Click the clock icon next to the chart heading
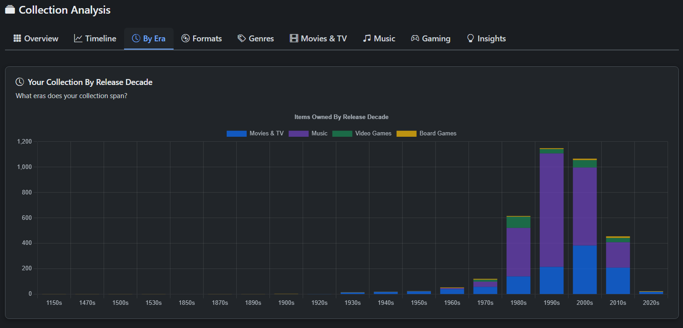 (x=20, y=82)
